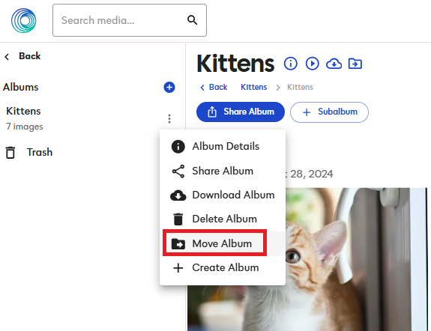The width and height of the screenshot is (431, 331).
Task: Click cloud download icon next to title
Action: click(x=334, y=64)
